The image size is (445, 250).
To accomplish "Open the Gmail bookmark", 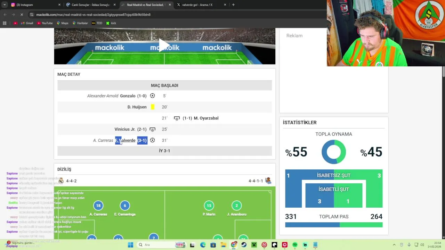I will pos(27,23).
